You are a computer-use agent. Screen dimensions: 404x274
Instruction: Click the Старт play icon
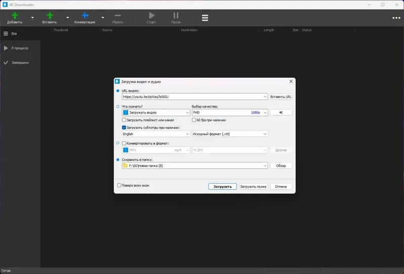(x=151, y=16)
